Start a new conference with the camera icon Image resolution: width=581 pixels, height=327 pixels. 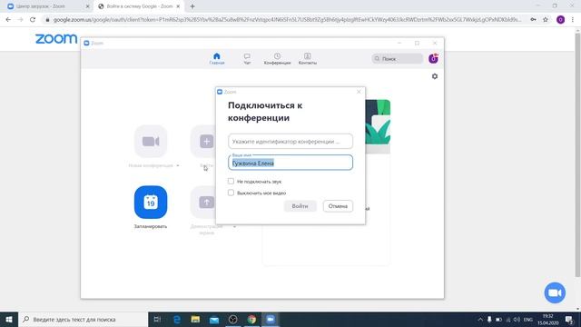[151, 142]
